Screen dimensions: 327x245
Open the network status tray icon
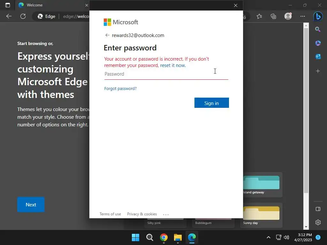(x=278, y=237)
